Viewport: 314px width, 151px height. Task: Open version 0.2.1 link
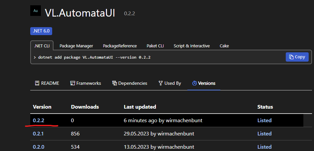click(x=38, y=134)
